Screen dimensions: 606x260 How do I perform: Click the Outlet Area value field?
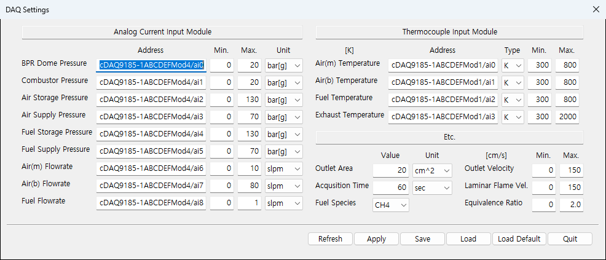[391, 170]
